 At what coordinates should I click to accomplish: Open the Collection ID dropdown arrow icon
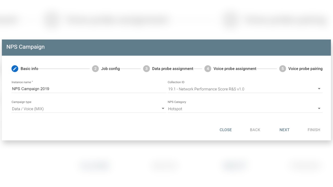pyautogui.click(x=319, y=89)
